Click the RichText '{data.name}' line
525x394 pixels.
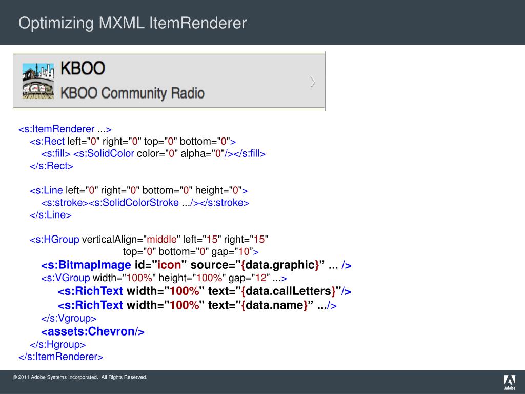197,305
